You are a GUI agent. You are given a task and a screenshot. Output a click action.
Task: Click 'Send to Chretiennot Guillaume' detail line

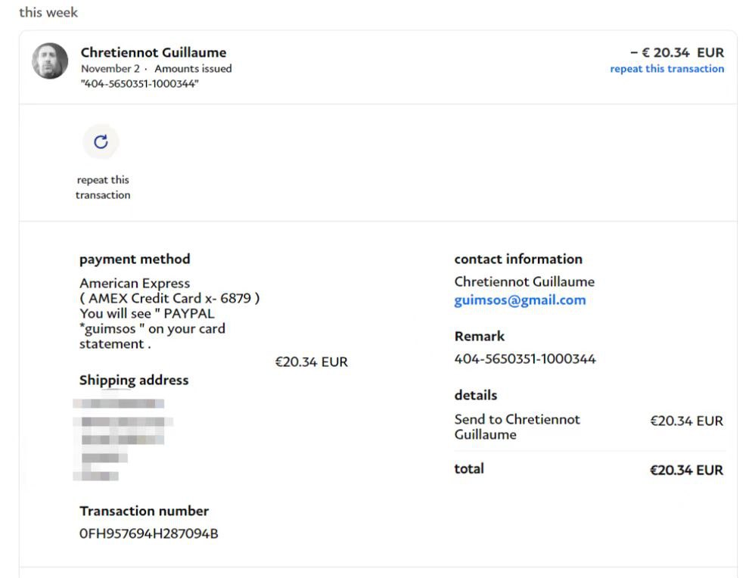(x=517, y=427)
